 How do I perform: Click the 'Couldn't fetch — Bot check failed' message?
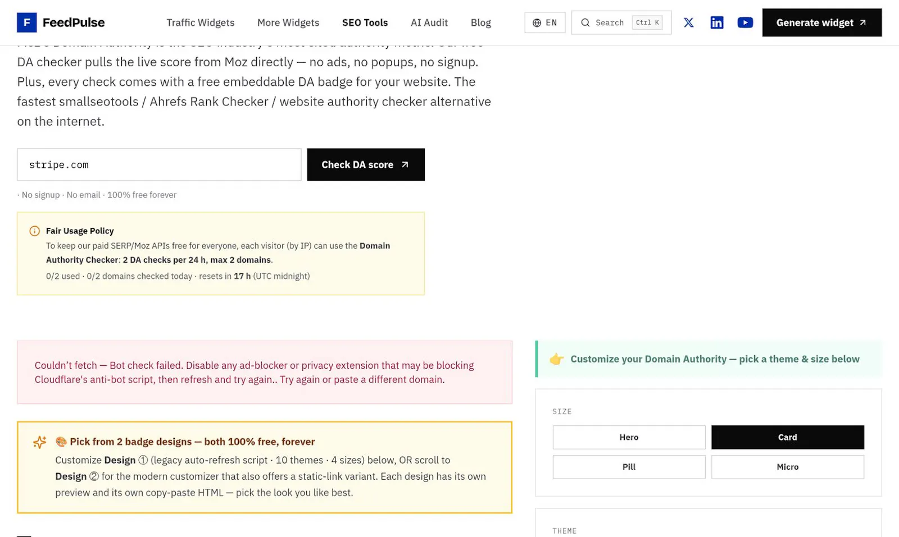pos(254,372)
